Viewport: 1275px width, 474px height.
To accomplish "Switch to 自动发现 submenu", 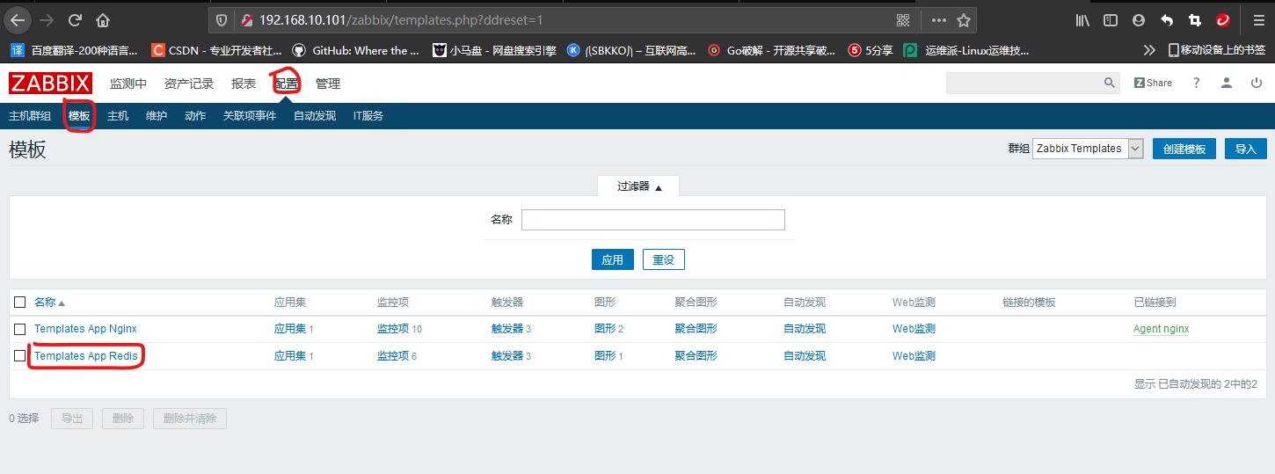I will coord(315,116).
